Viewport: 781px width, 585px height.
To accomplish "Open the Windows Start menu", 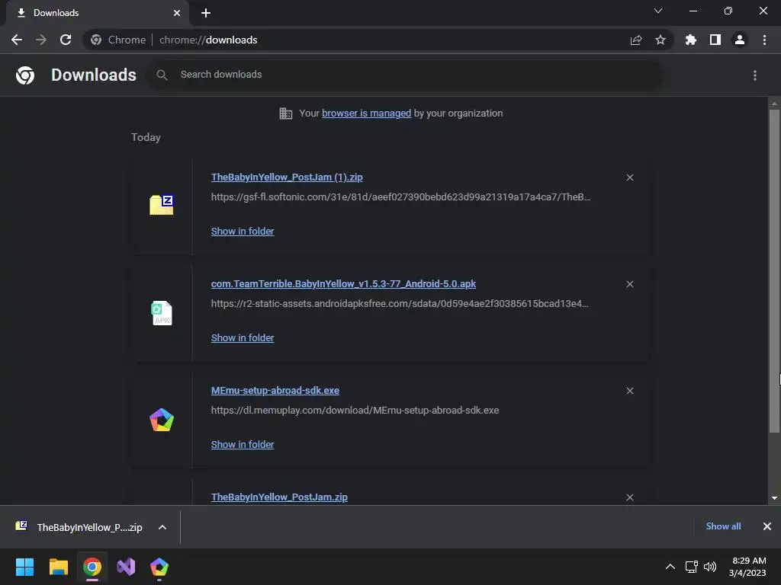I will click(24, 567).
